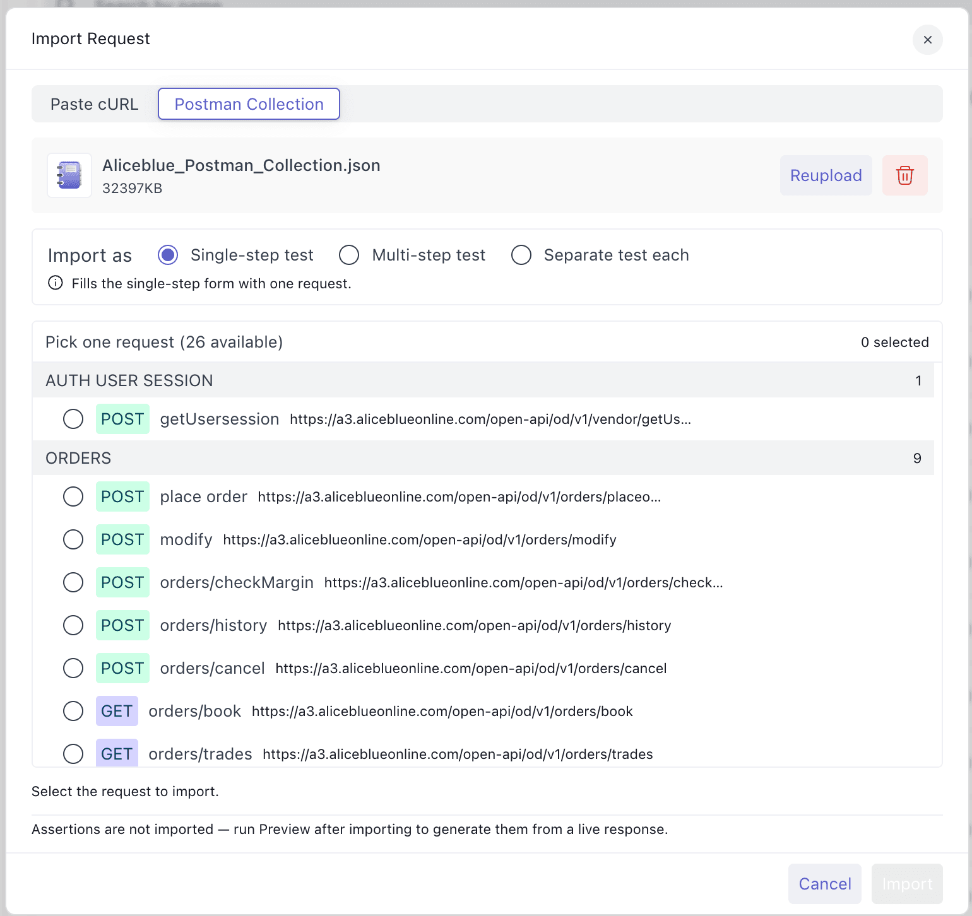This screenshot has height=916, width=972.
Task: Click the Import button
Action: coord(907,884)
